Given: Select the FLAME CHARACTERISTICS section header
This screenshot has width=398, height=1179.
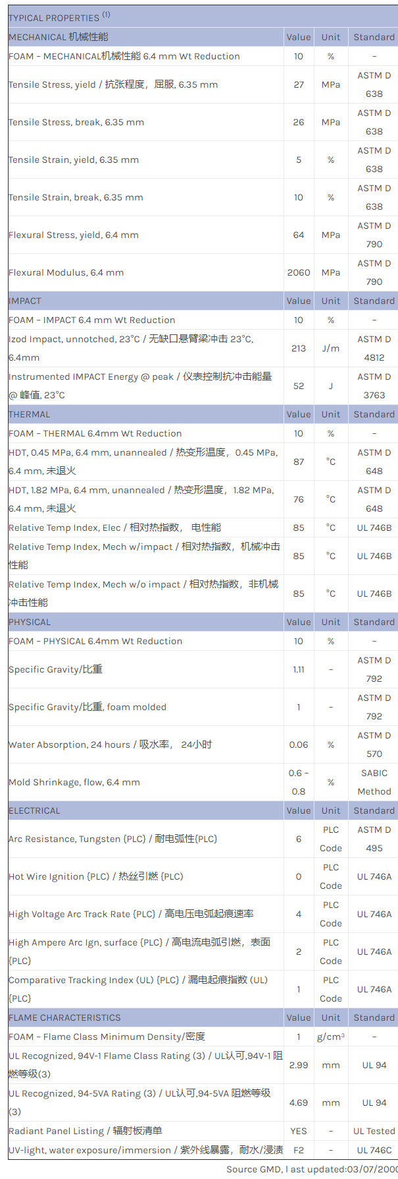Looking at the screenshot, I should click(64, 1017).
